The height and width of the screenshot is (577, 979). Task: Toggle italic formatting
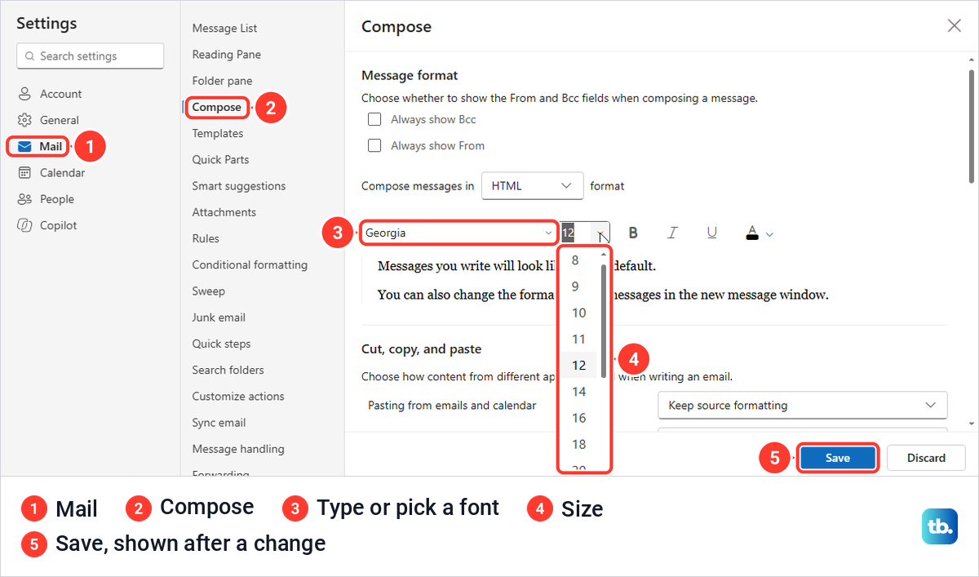672,233
